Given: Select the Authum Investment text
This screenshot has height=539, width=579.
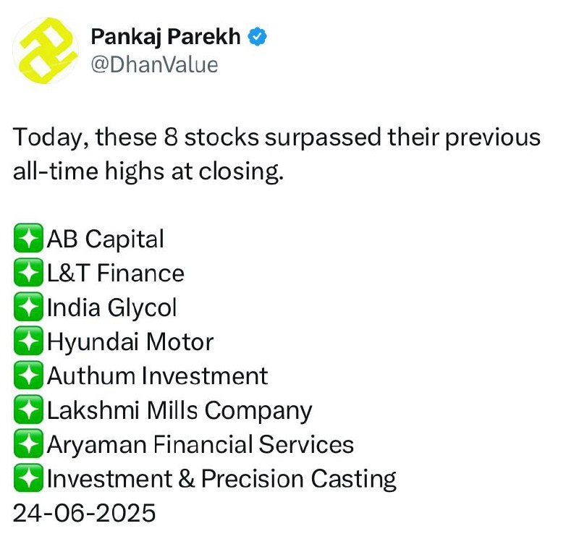Looking at the screenshot, I should click(x=157, y=375).
